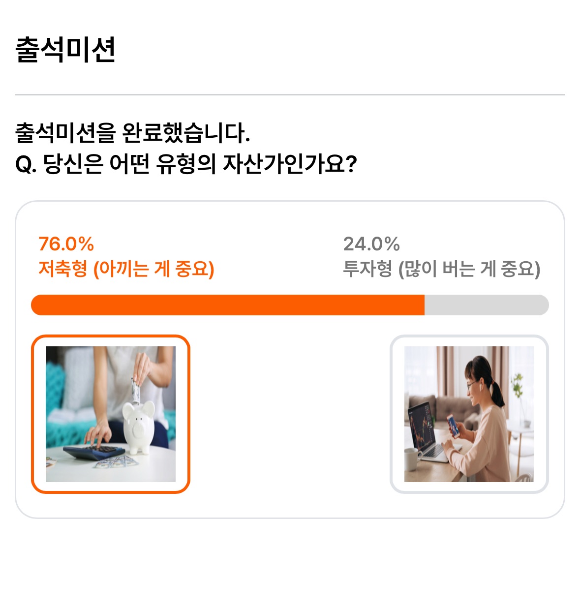This screenshot has width=580, height=610.
Task: Click the orange filled portion of progress bar
Action: 228,305
